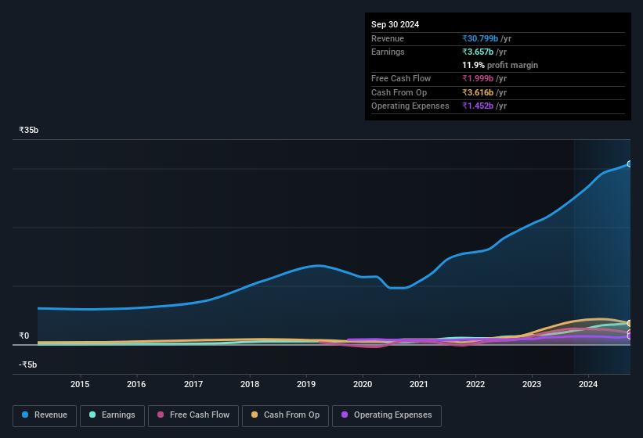The height and width of the screenshot is (438, 643).
Task: Click the 2017 x-axis label
Action: [193, 384]
